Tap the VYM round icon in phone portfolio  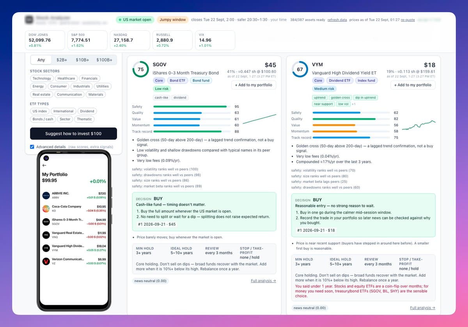click(46, 248)
